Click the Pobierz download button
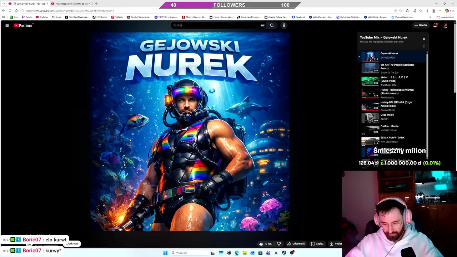The image size is (457, 257). [336, 244]
